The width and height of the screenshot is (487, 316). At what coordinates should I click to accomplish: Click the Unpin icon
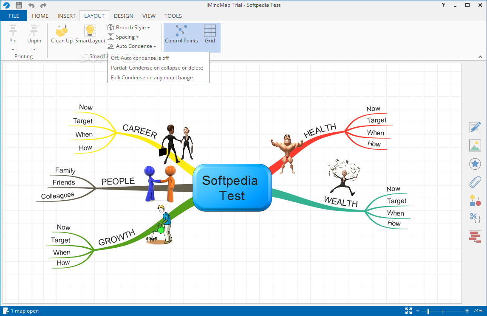tap(34, 31)
